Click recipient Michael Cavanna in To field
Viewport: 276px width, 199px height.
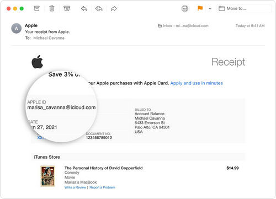click(x=49, y=38)
